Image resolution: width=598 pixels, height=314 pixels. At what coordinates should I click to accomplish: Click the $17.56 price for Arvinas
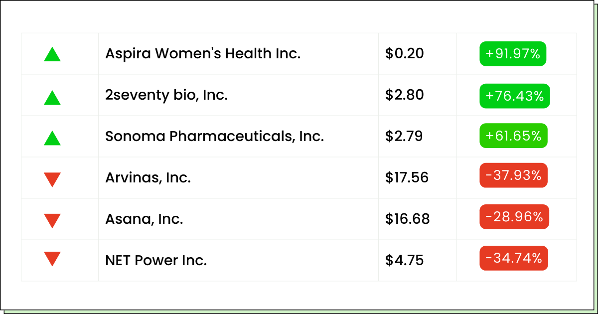click(x=407, y=177)
